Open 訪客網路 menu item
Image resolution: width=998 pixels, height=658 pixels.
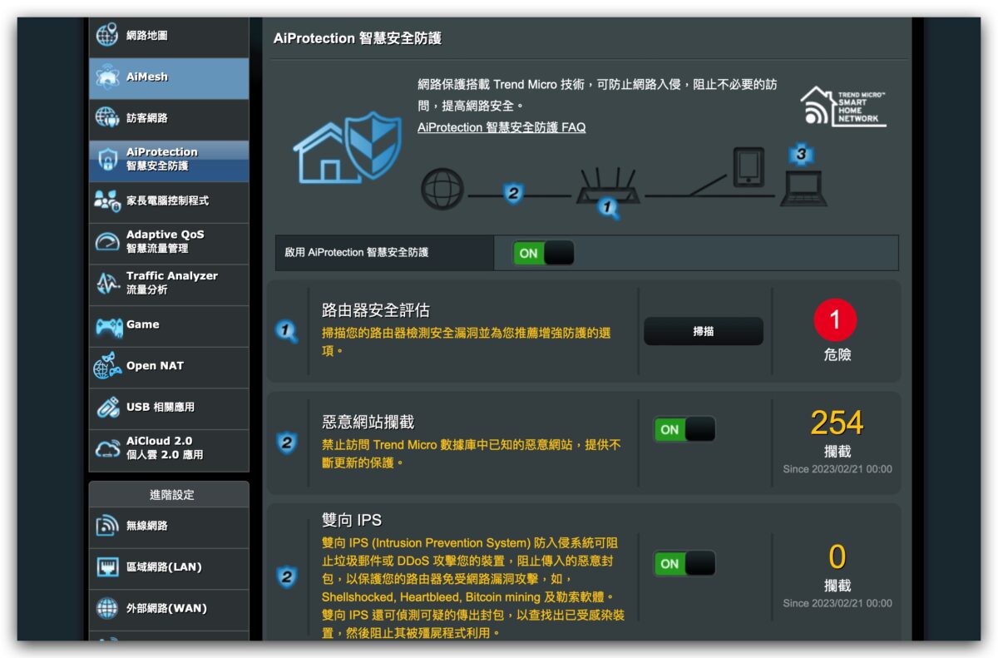click(x=169, y=119)
